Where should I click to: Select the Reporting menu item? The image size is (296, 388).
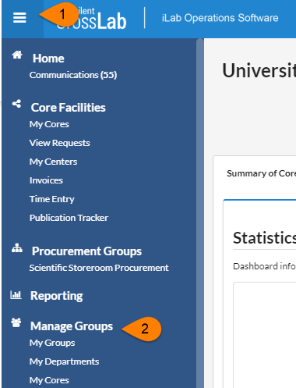(57, 296)
